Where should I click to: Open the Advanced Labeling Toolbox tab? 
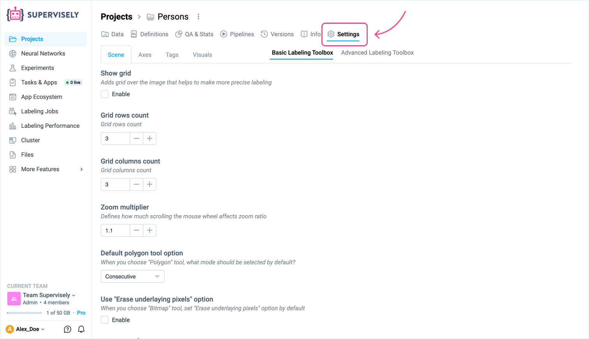pos(377,53)
